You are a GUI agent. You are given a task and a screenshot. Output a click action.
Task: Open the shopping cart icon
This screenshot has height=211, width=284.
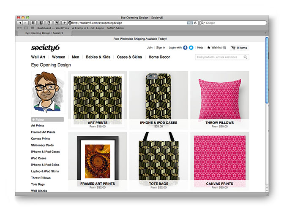click(x=233, y=48)
